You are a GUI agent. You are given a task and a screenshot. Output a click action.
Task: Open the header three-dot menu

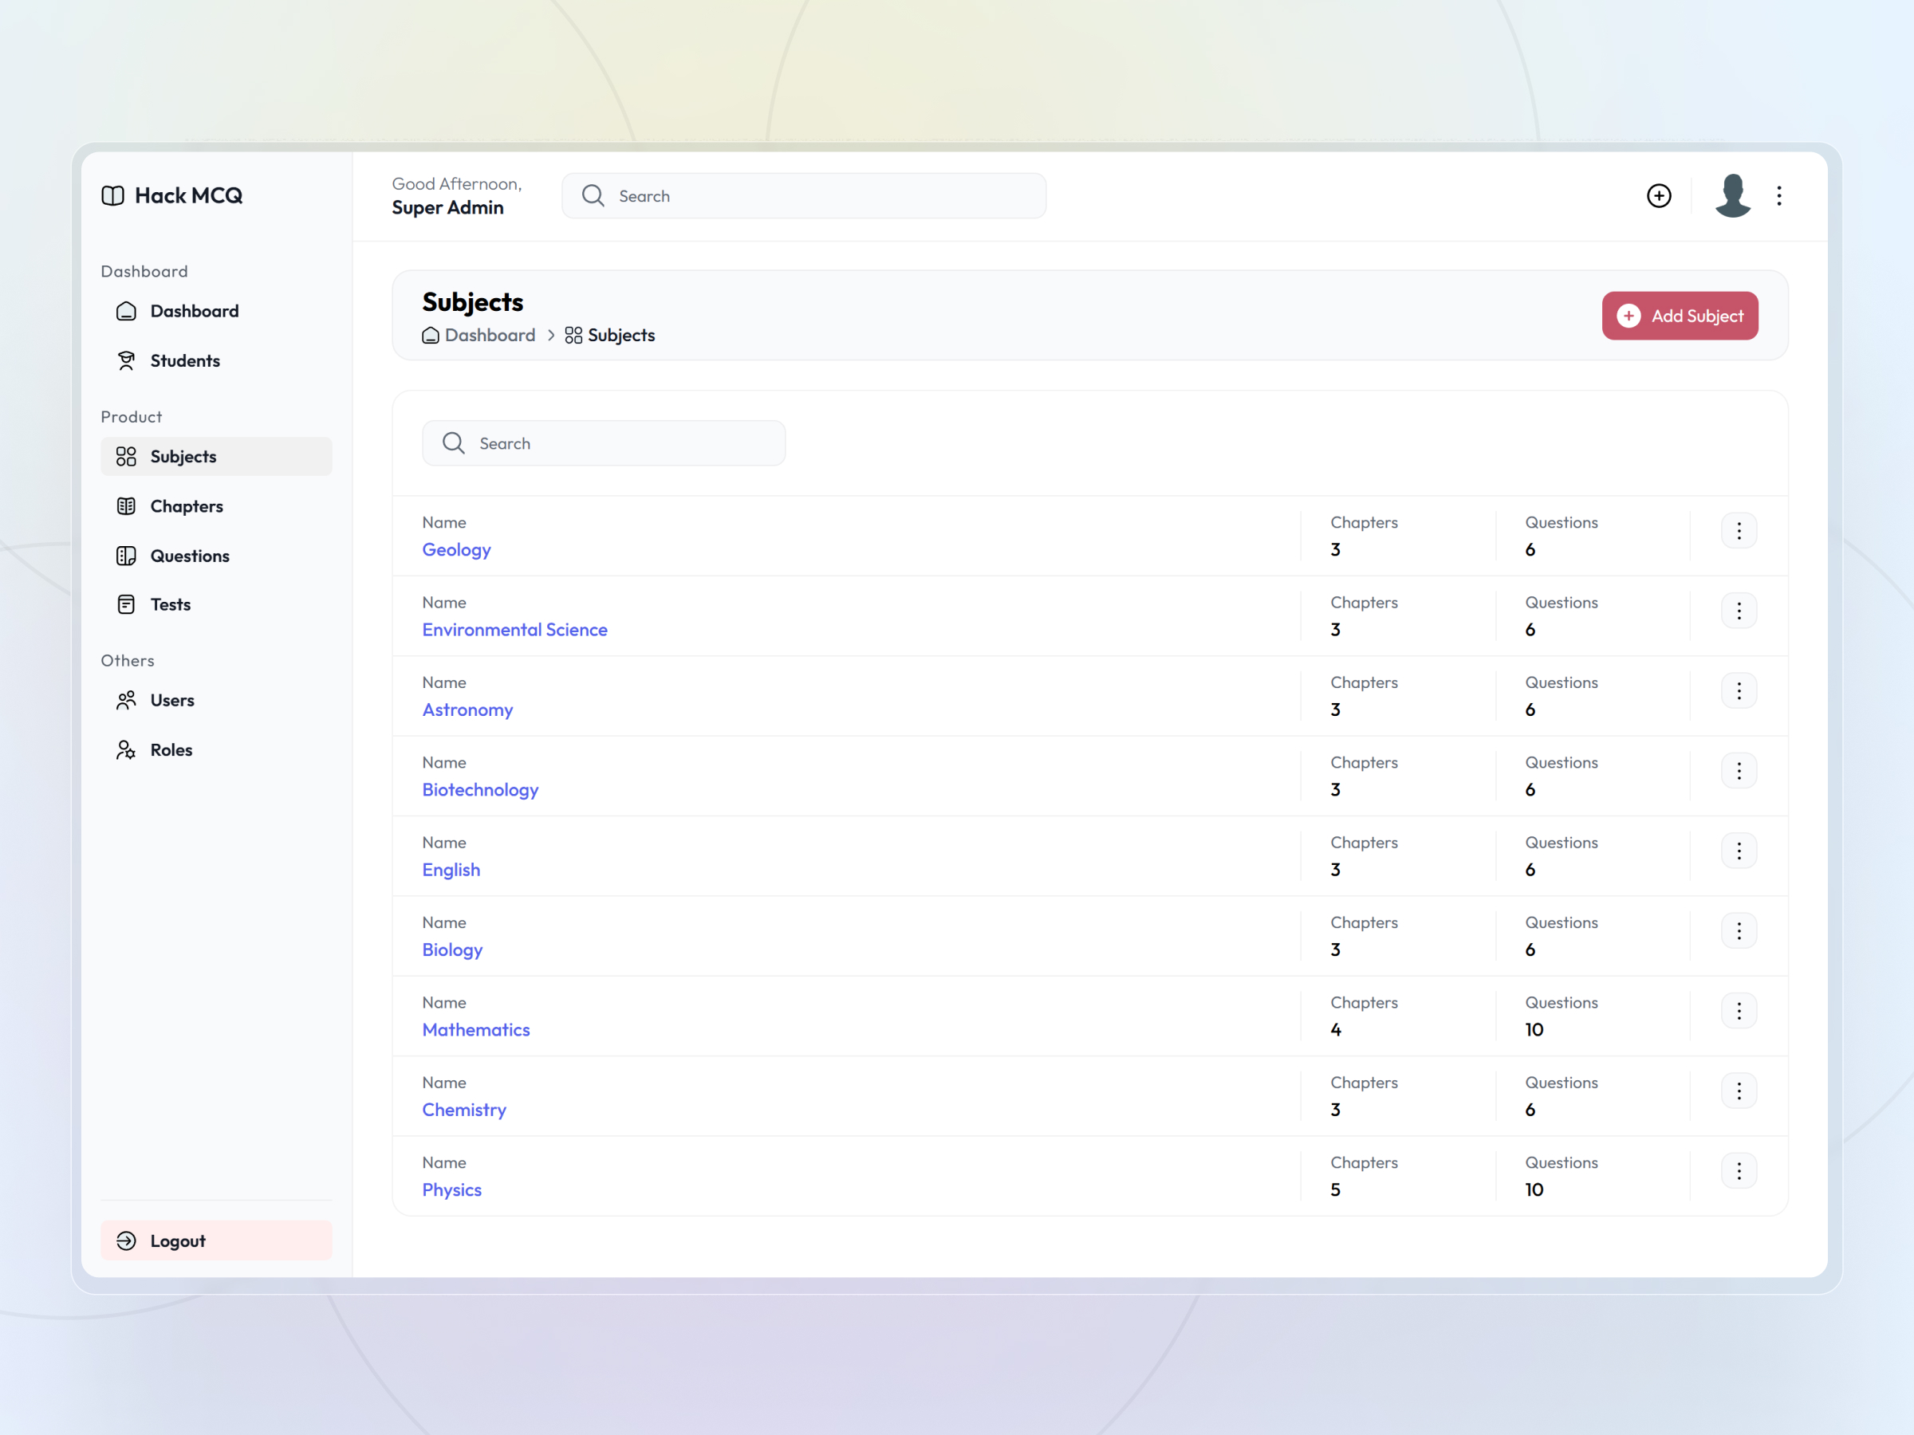point(1780,195)
